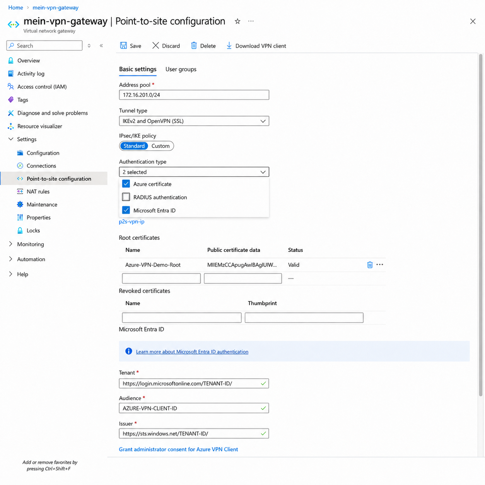Close the Authentication type dropdown

pos(194,172)
